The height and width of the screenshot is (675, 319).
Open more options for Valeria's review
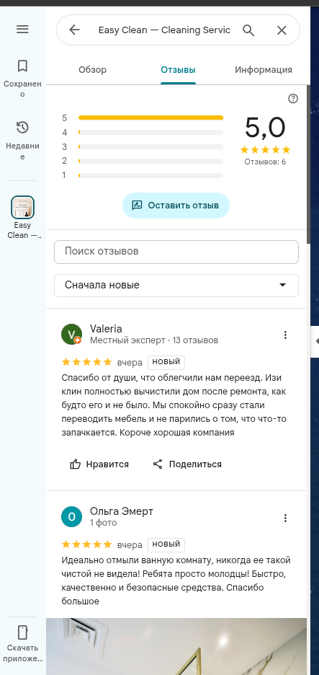coord(285,335)
